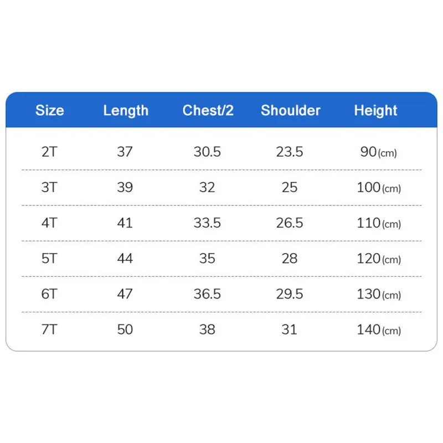Screen dimensions: 443x443
Task: Click the Shoulder column header
Action: pos(290,110)
